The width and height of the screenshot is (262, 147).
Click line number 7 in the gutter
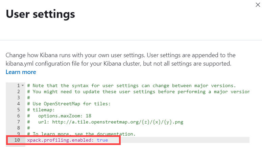pyautogui.click(x=19, y=122)
